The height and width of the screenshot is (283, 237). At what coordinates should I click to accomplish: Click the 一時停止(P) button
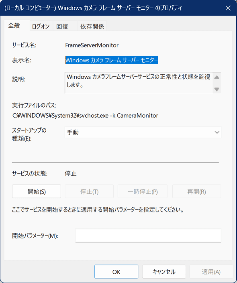(x=143, y=191)
